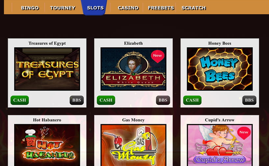The height and width of the screenshot is (166, 269).
Task: Play Honey Bees with BBS
Action: (249, 100)
